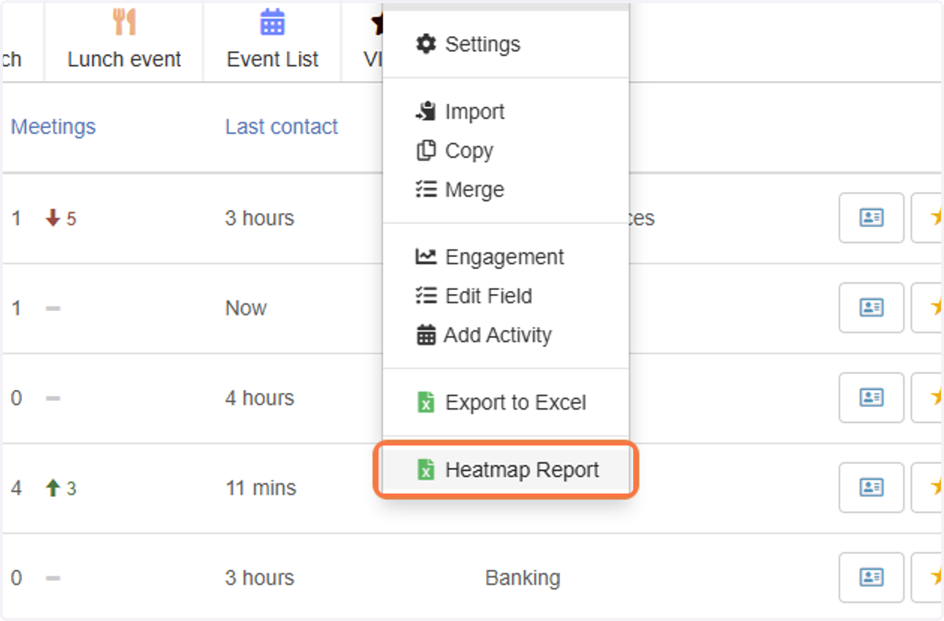Open contact card in the 4 hours row
This screenshot has width=944, height=621.
[x=872, y=398]
